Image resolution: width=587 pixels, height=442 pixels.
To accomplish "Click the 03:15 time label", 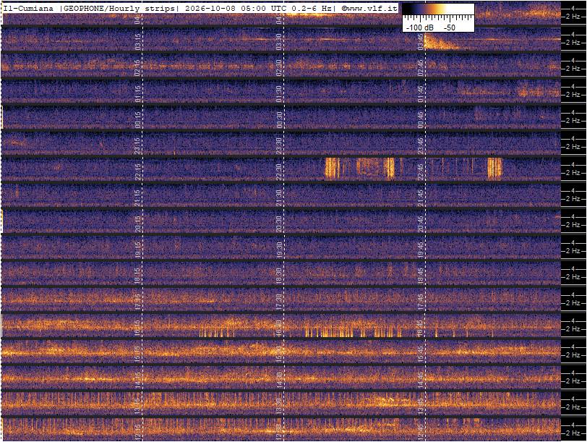I will coord(138,41).
